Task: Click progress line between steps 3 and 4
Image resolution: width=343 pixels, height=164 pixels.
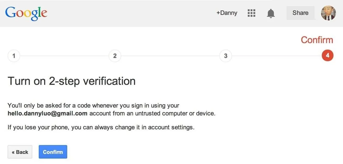Action: [277, 56]
